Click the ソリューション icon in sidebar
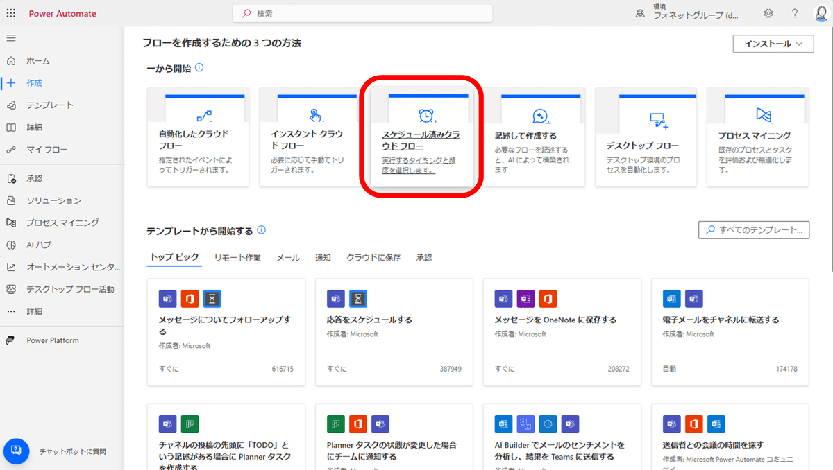 click(11, 201)
